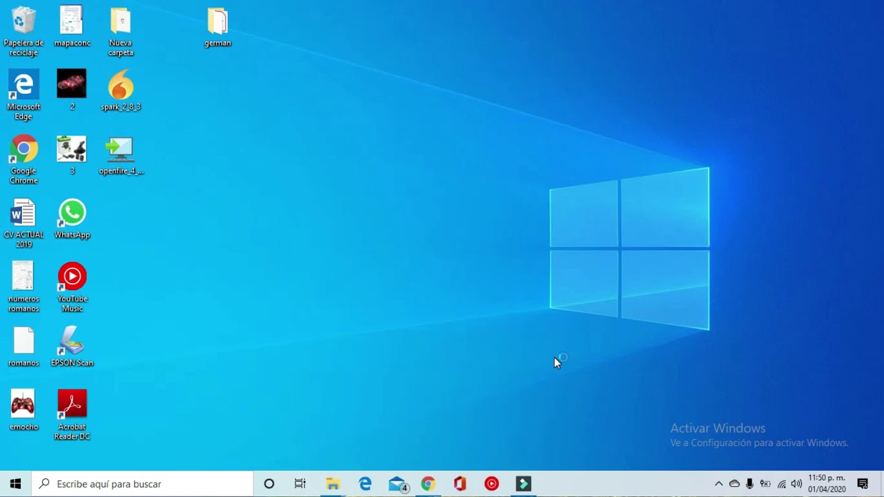This screenshot has height=497, width=884.
Task: Launch Edge from the taskbar
Action: pyautogui.click(x=365, y=484)
